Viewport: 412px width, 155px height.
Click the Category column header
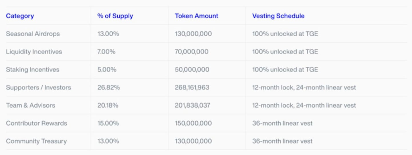[x=20, y=16]
